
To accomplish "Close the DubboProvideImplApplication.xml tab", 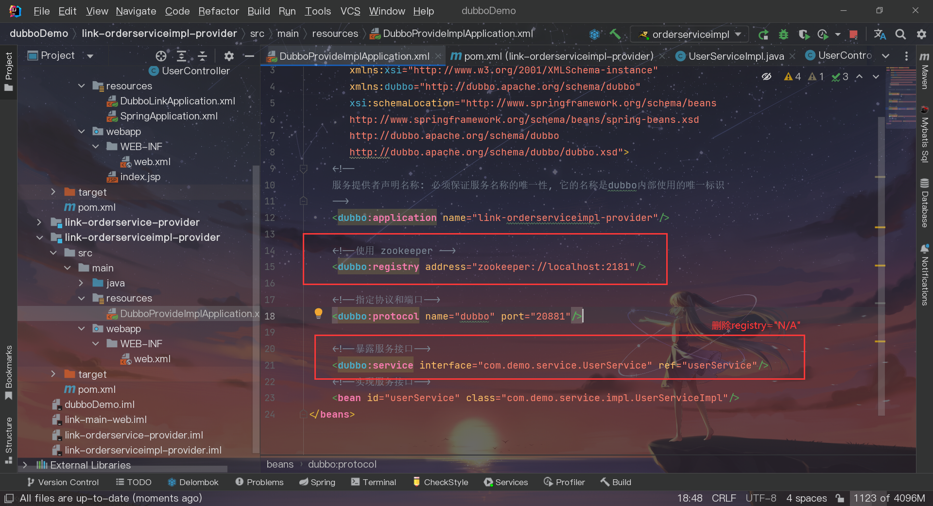I will (438, 56).
